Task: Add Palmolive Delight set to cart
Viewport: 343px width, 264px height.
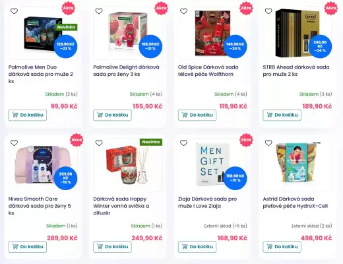Action: tap(112, 115)
